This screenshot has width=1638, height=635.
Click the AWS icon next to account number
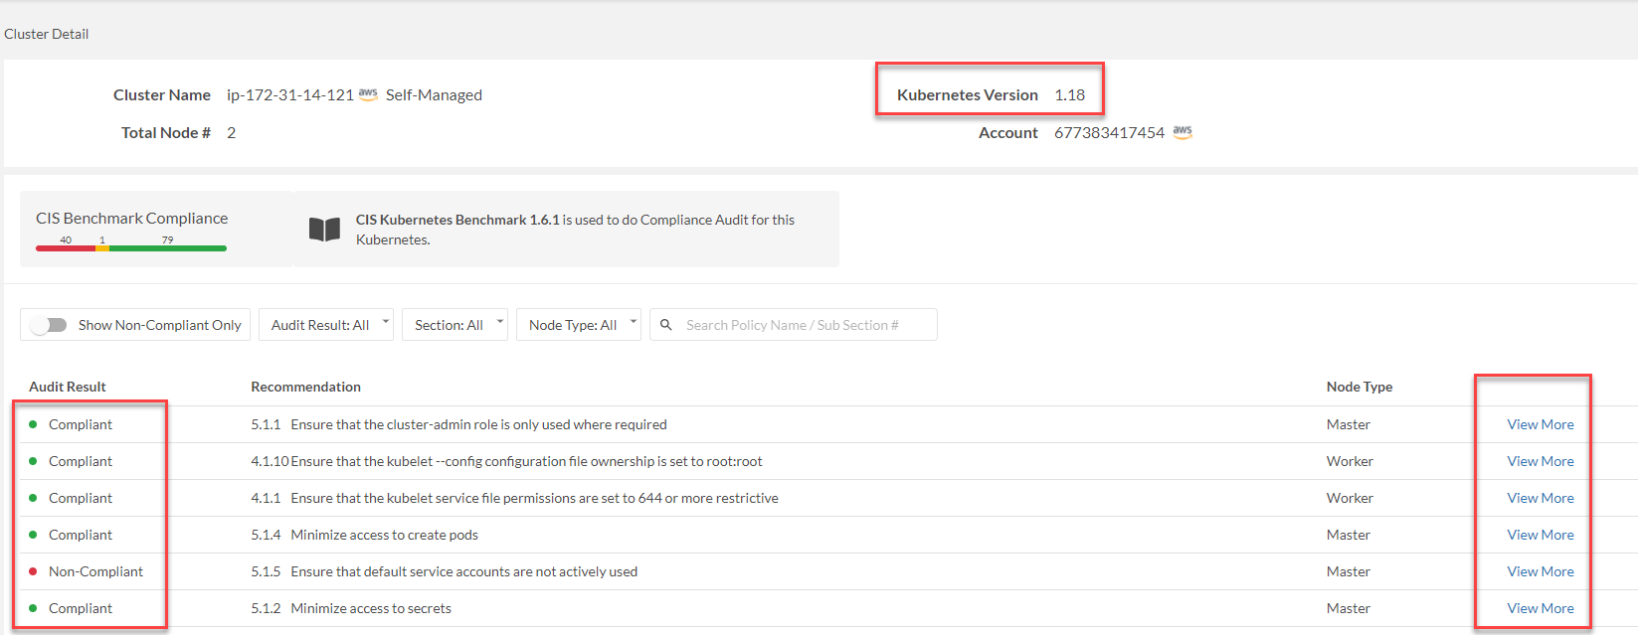tap(1183, 132)
